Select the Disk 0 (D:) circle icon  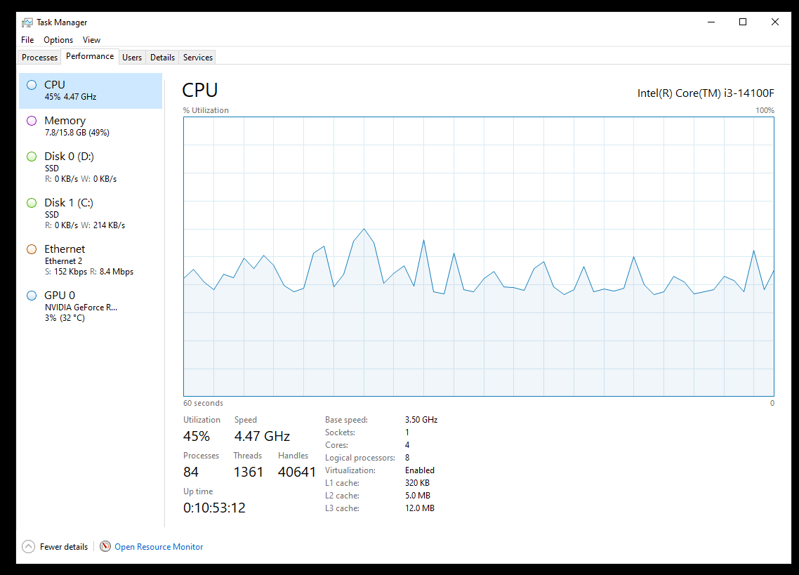tap(32, 157)
